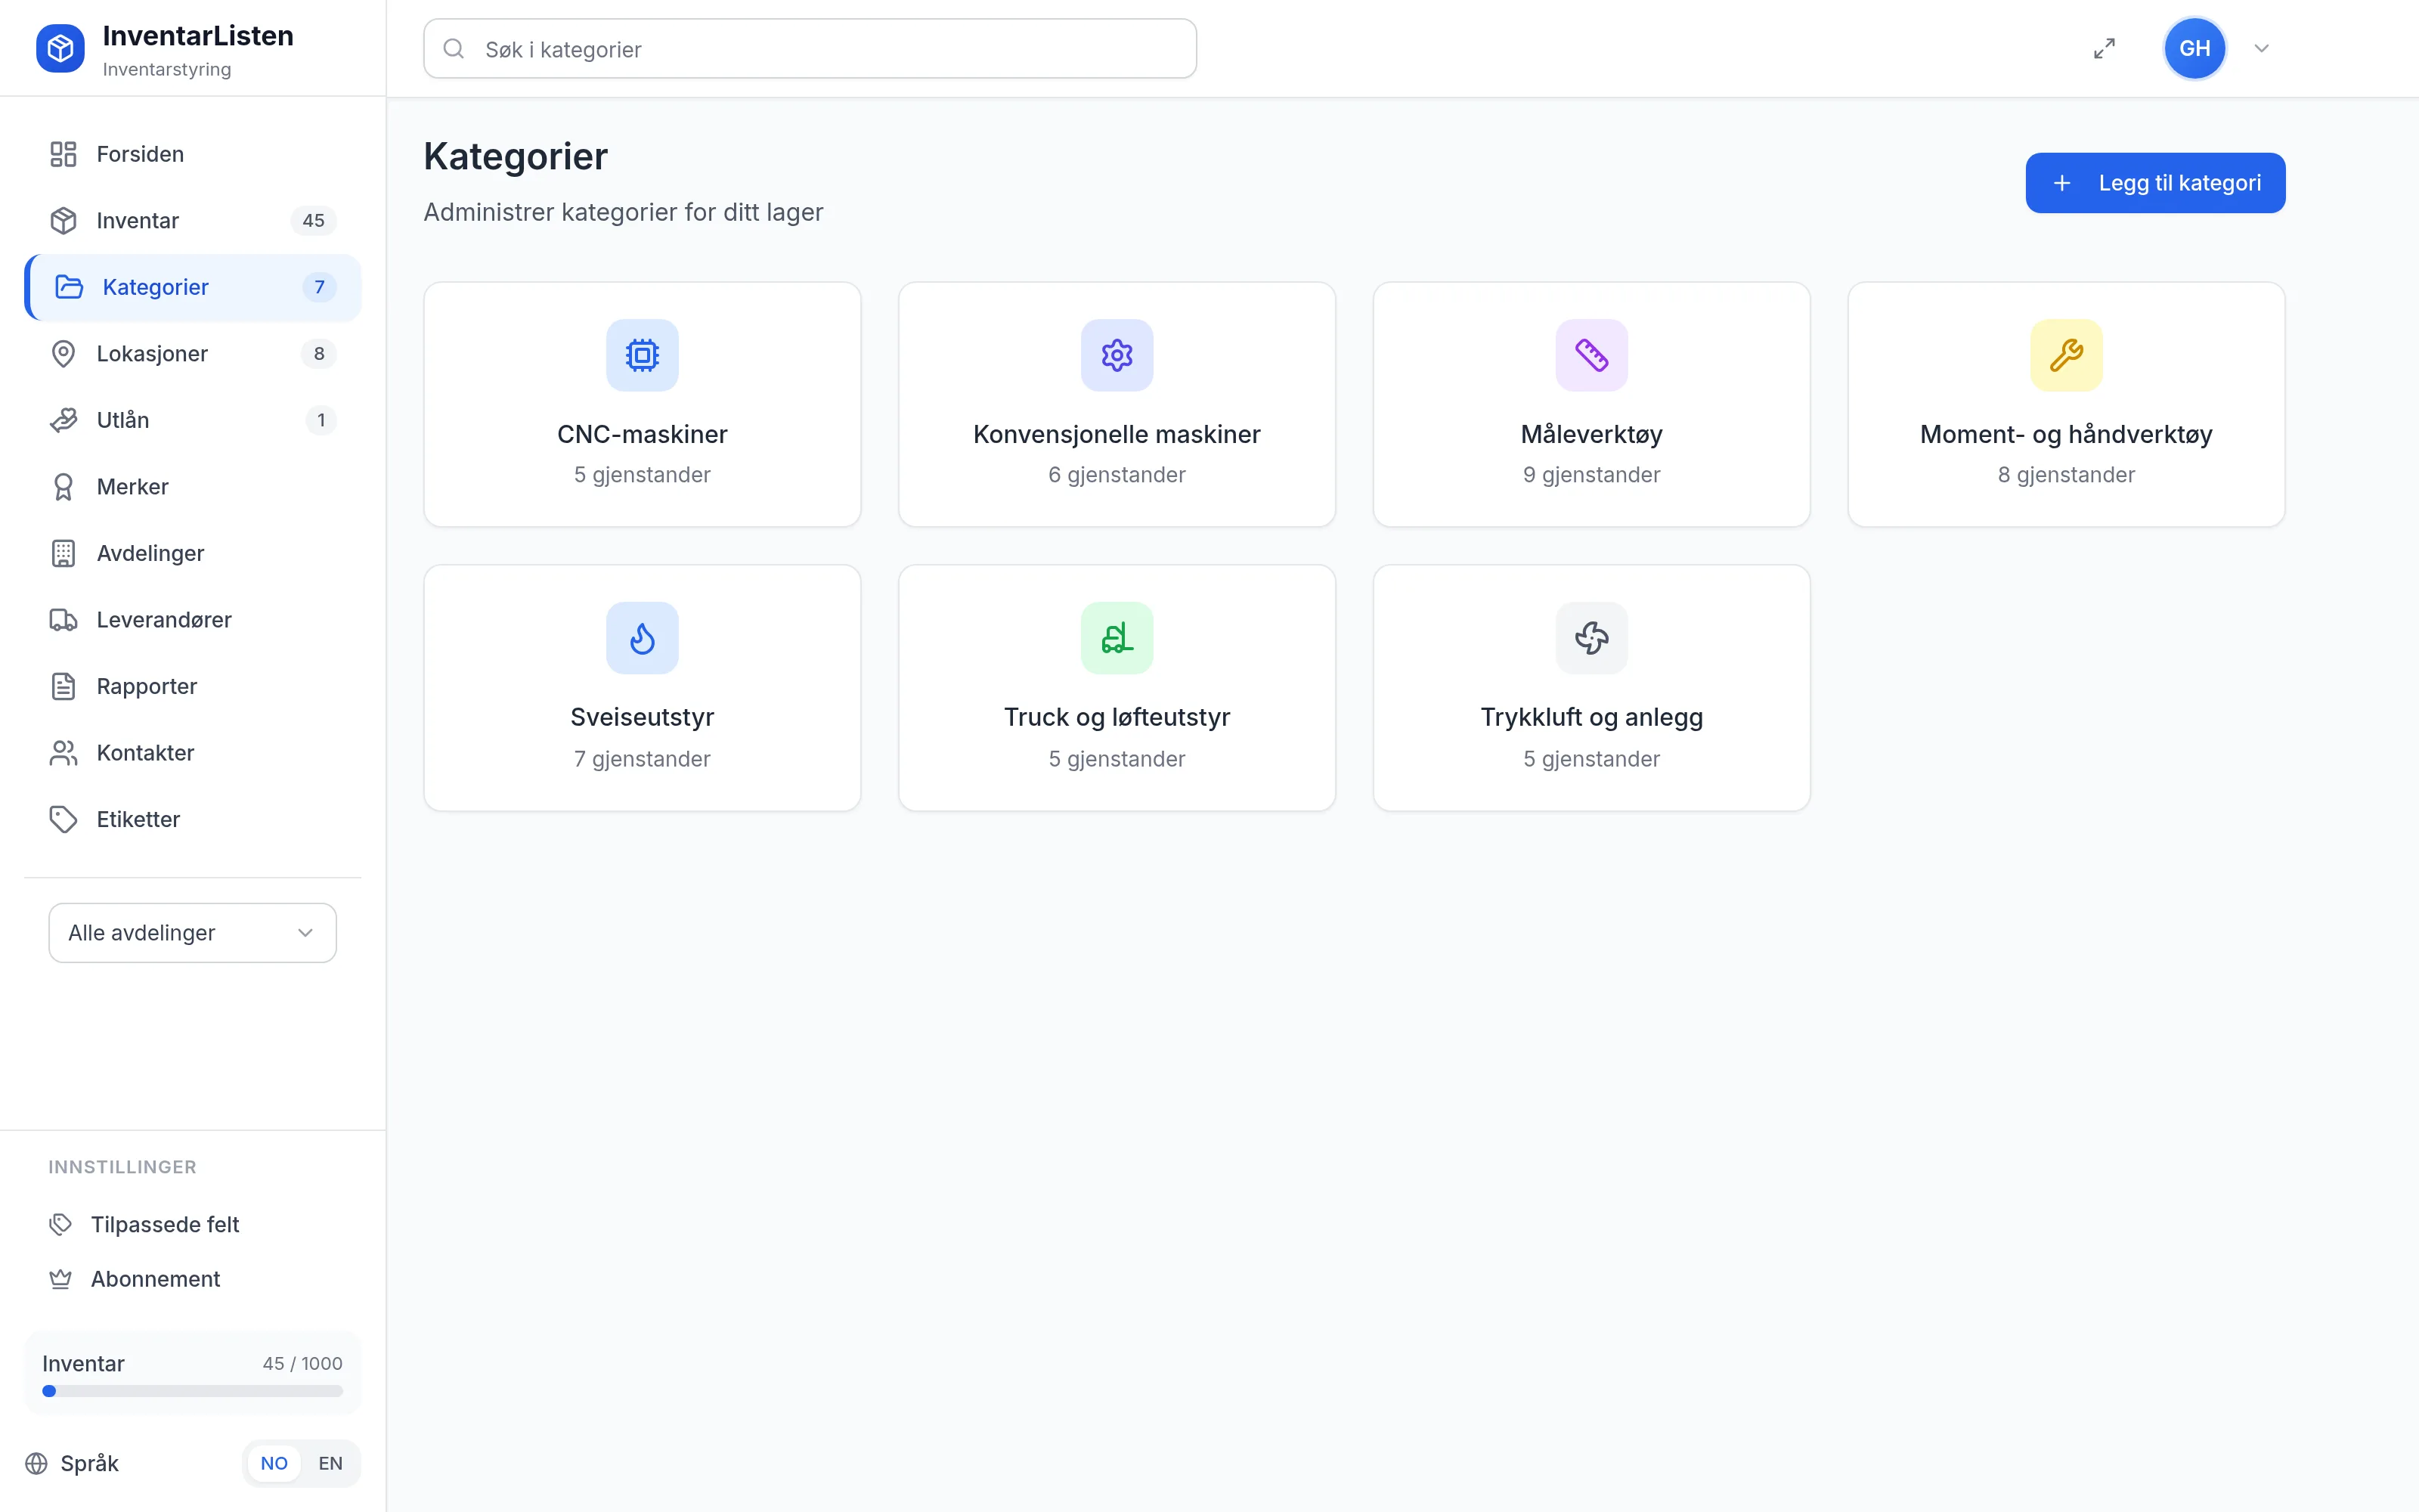Go to Forsiden in the sidebar
The width and height of the screenshot is (2419, 1512).
coord(192,154)
